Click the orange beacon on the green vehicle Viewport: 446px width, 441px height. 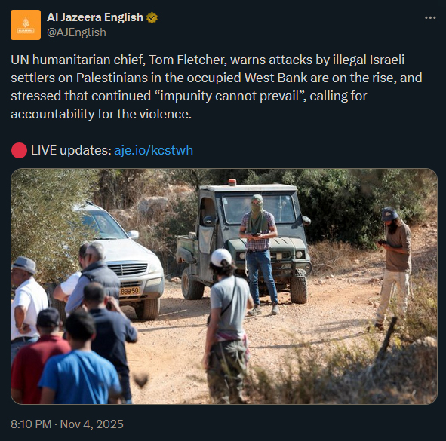pos(232,182)
